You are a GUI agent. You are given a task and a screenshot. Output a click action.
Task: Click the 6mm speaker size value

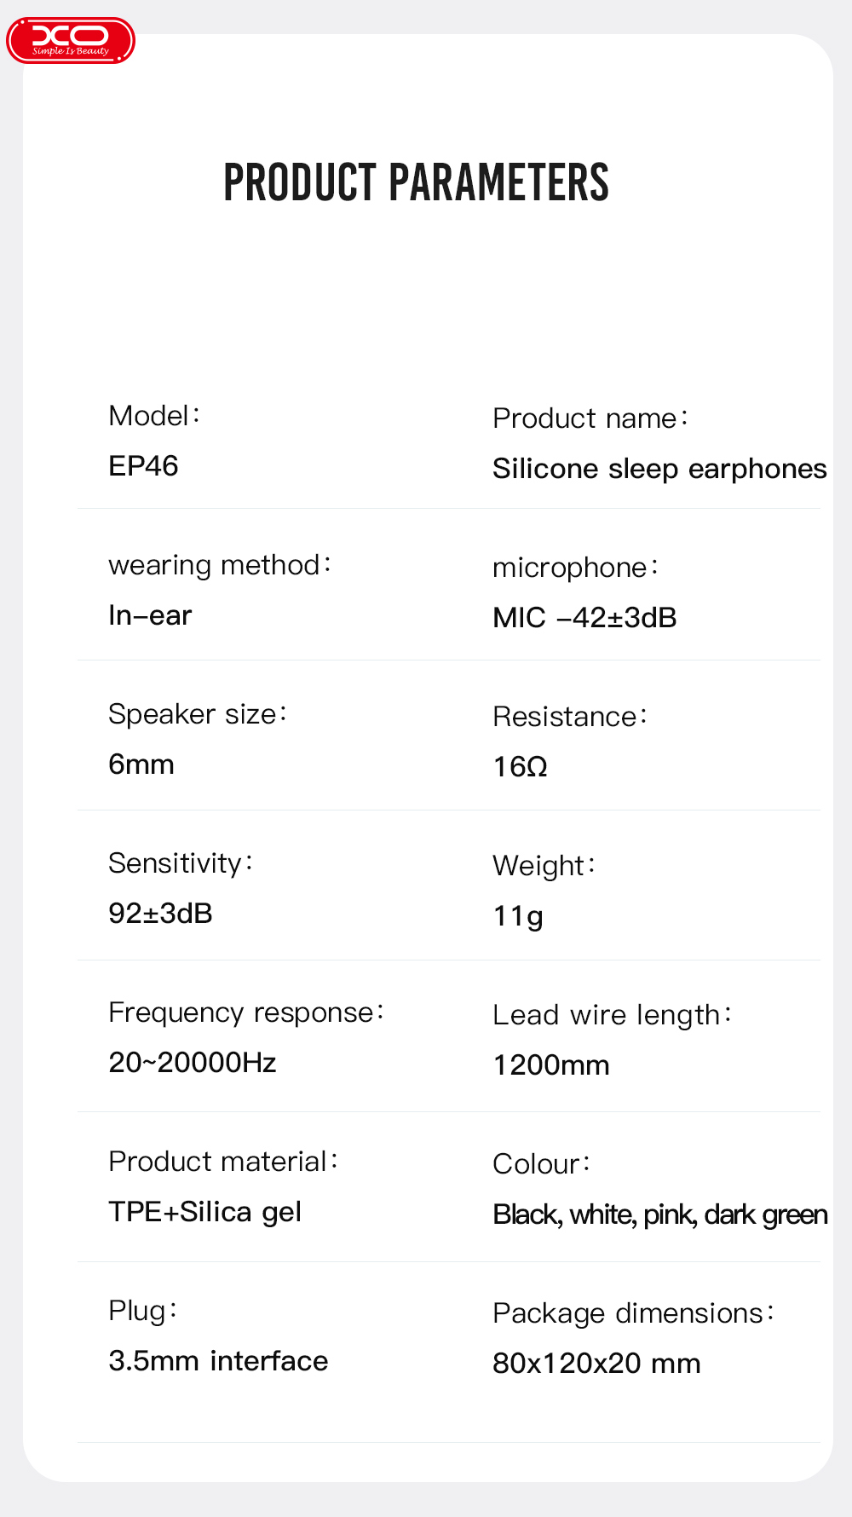(x=141, y=764)
